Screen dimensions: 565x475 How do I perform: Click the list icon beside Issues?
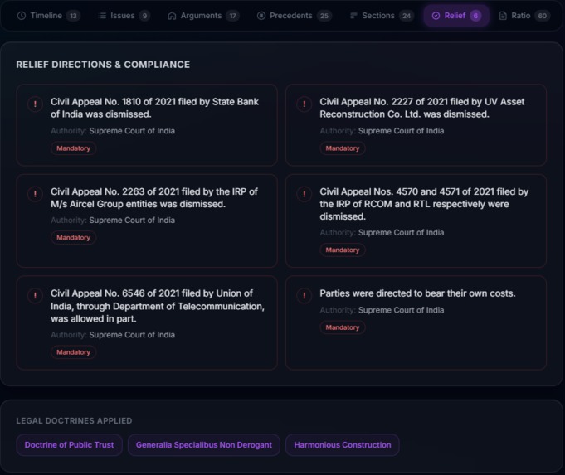103,16
